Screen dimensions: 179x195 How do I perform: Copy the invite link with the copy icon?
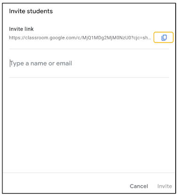pos(163,38)
